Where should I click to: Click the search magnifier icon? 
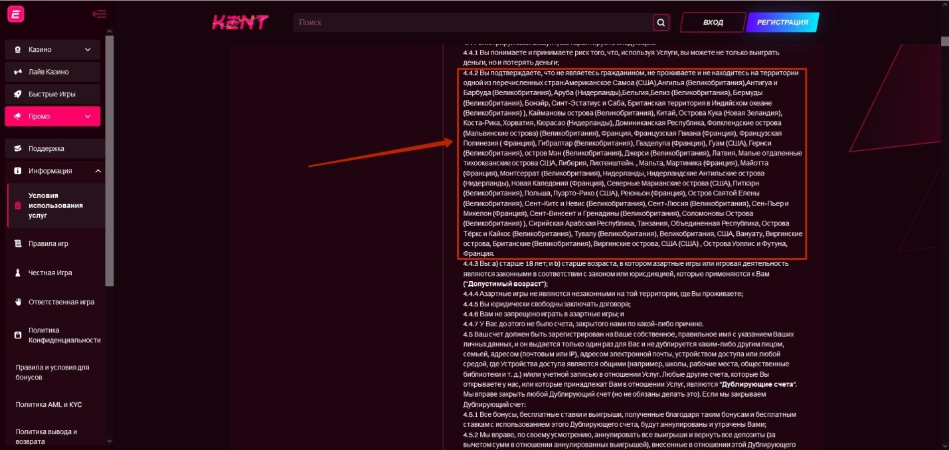pos(661,23)
